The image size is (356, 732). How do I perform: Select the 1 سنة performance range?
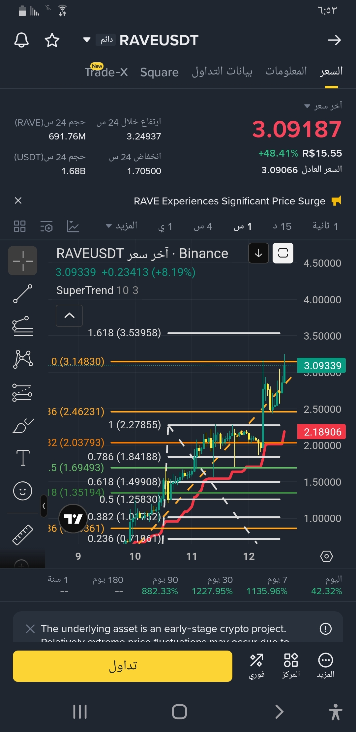tap(58, 585)
